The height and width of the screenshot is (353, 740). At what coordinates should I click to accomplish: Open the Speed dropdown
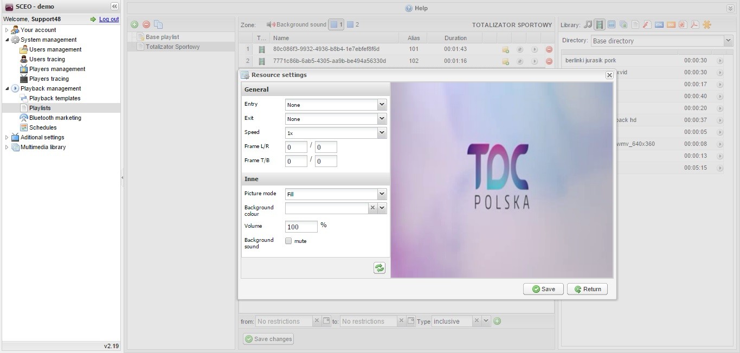pyautogui.click(x=382, y=133)
